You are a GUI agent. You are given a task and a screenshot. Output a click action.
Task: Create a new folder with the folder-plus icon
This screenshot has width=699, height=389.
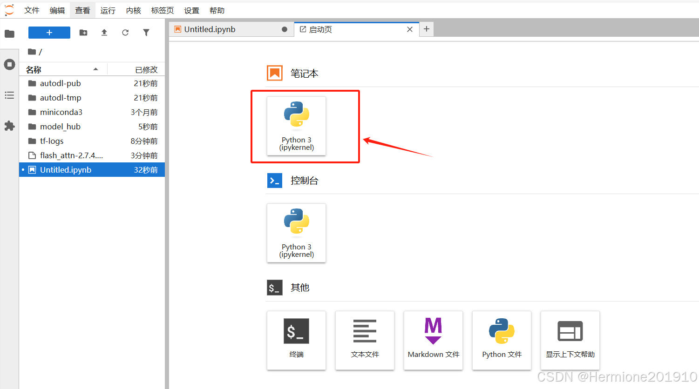(x=83, y=33)
